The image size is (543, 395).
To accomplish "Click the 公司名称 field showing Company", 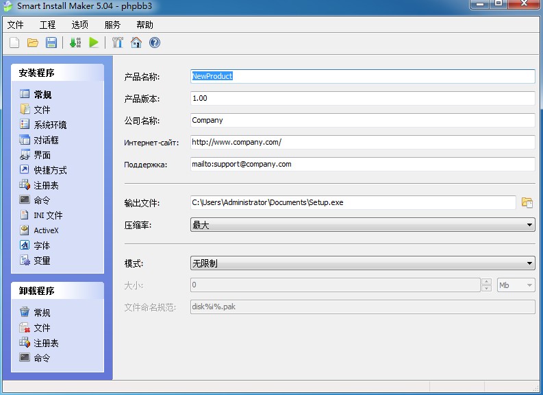I will click(363, 120).
